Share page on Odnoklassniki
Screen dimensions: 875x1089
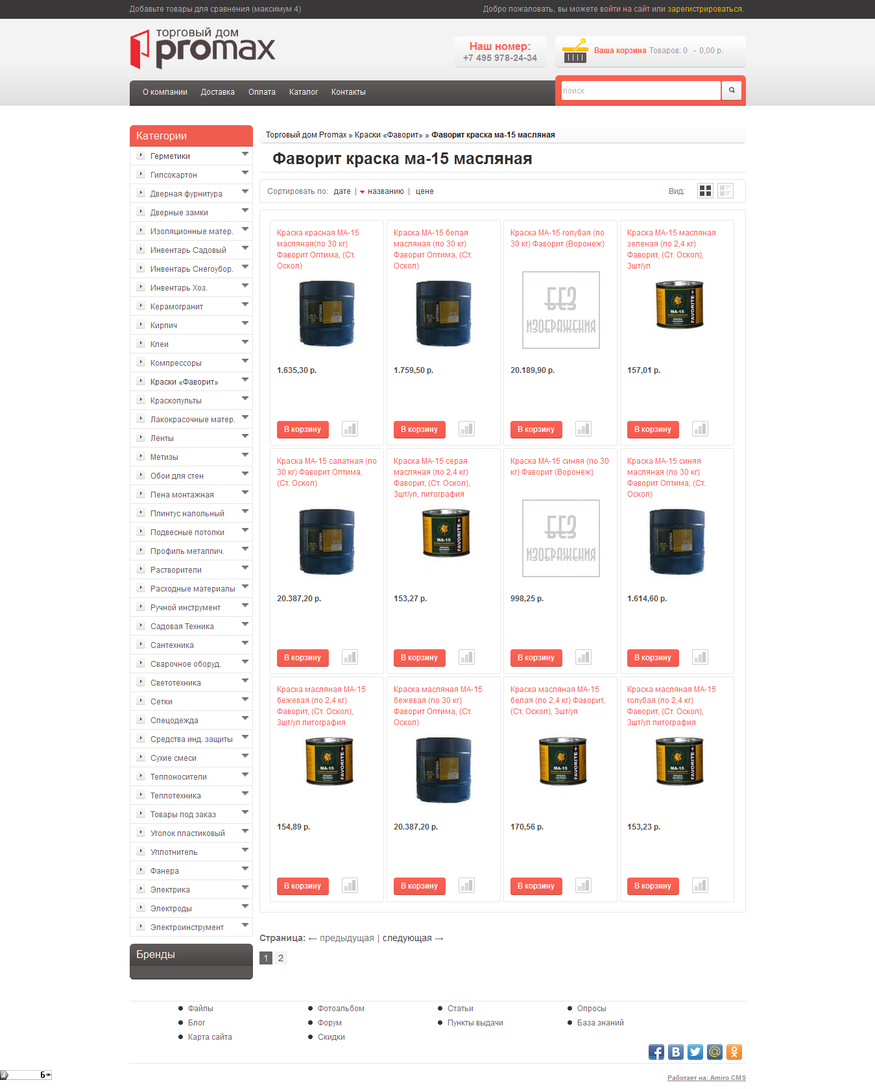coord(734,1052)
